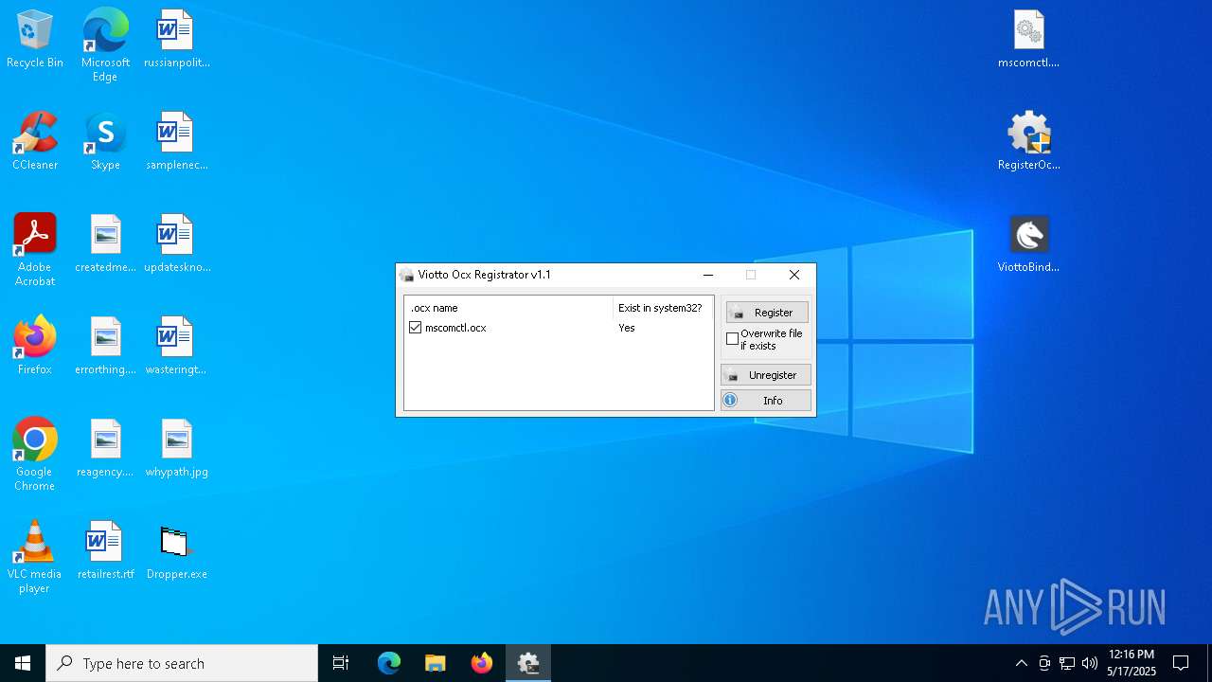Viewport: 1212px width, 682px height.
Task: Select the errorthing image file icon
Action: click(x=105, y=346)
